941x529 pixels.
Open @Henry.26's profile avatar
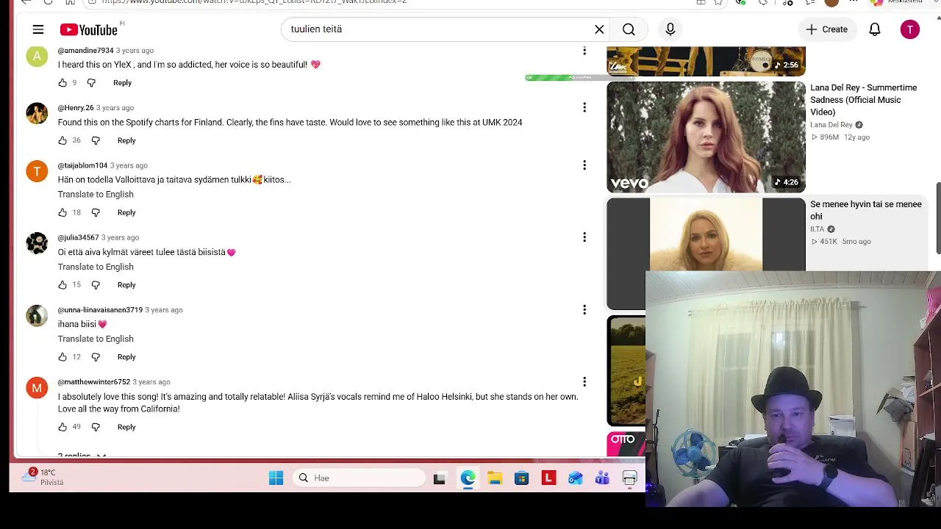pyautogui.click(x=37, y=114)
